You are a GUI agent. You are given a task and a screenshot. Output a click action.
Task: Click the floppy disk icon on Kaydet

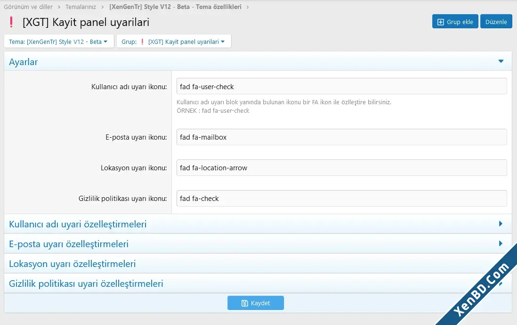(245, 303)
